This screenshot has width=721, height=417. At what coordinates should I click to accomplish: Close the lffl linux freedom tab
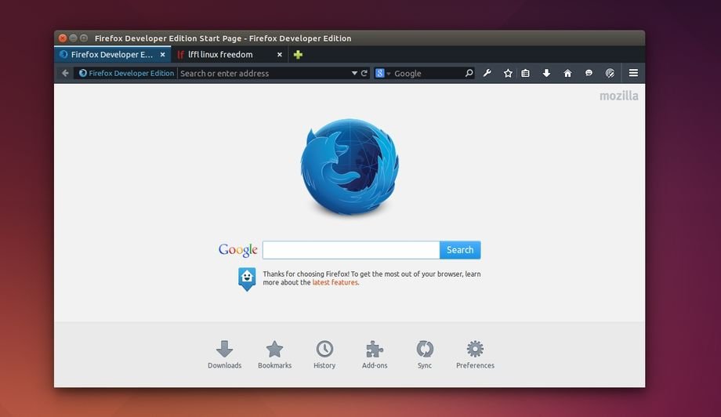279,54
